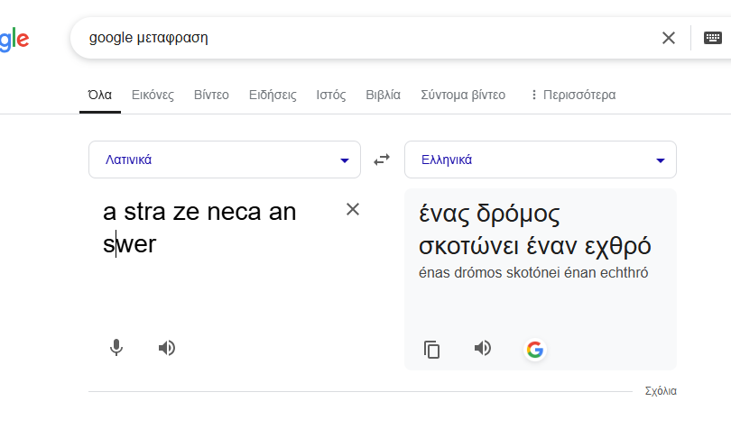The height and width of the screenshot is (438, 731).
Task: Expand the Περισσότερα more menu
Action: coord(572,95)
